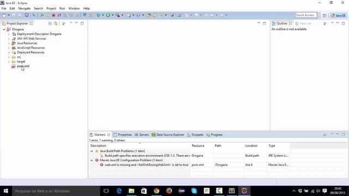Click the Debug bug icon in the toolbar
This screenshot has width=349, height=196.
(x=98, y=15)
